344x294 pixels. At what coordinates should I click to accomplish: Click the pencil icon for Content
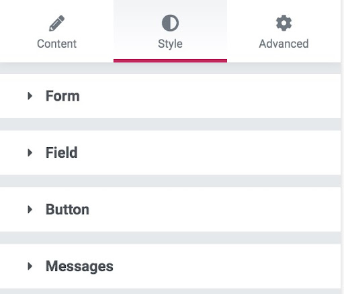tap(56, 23)
